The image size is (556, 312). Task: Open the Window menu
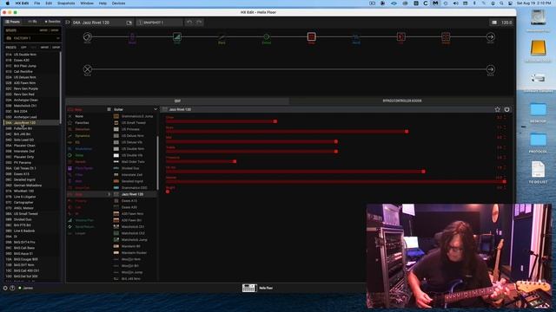87,3
